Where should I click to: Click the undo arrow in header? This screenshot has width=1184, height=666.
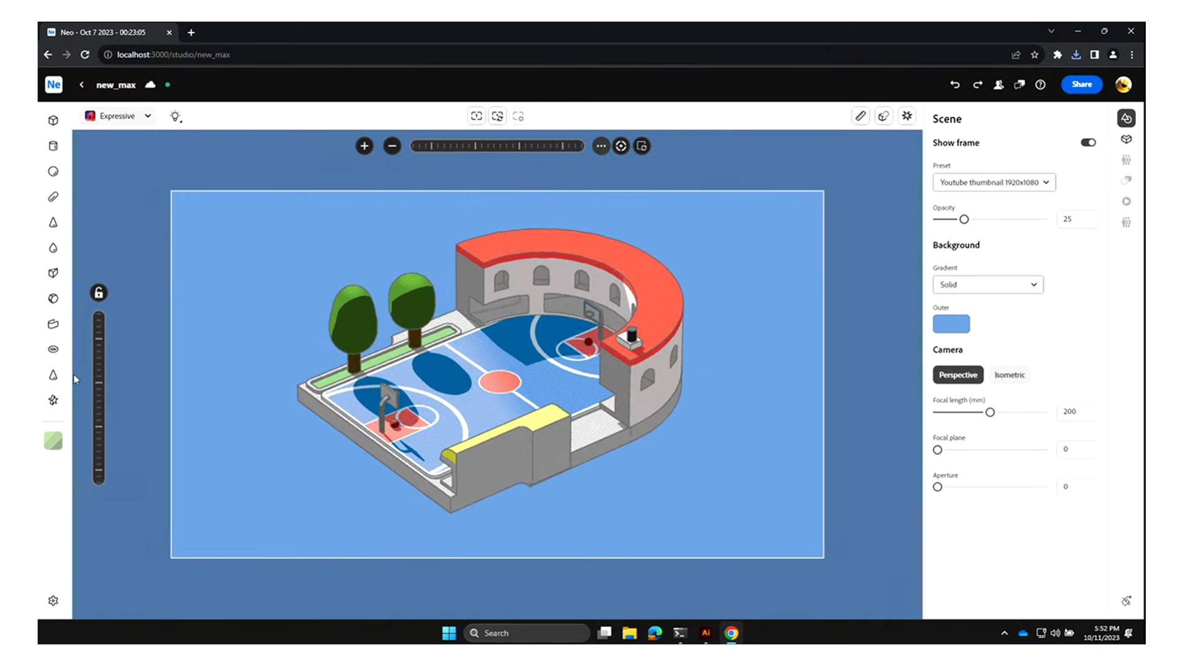pyautogui.click(x=955, y=84)
